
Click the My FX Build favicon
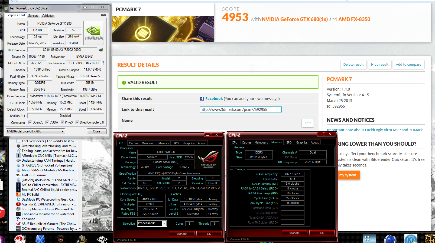18,195
